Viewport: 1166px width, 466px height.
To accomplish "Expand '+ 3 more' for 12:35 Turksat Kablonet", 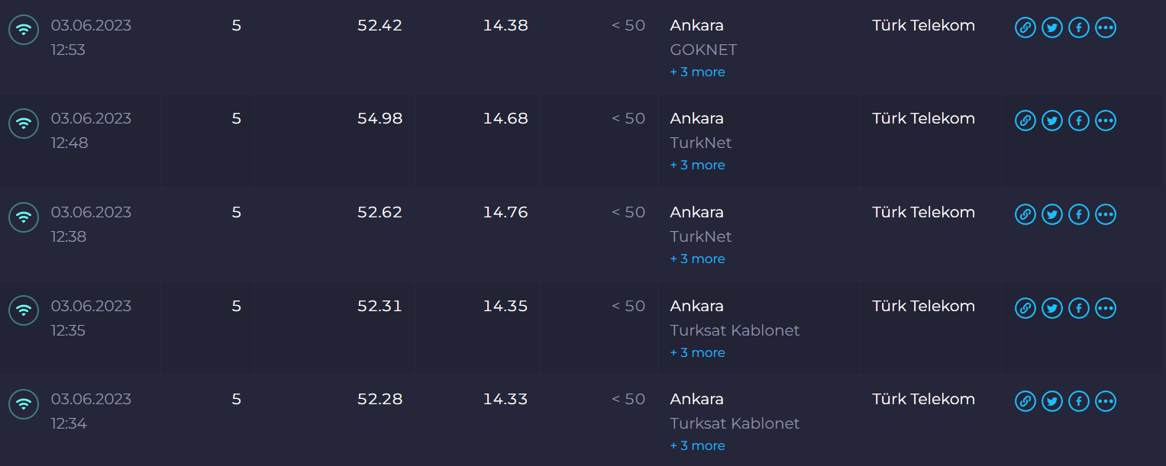I will pyautogui.click(x=697, y=353).
